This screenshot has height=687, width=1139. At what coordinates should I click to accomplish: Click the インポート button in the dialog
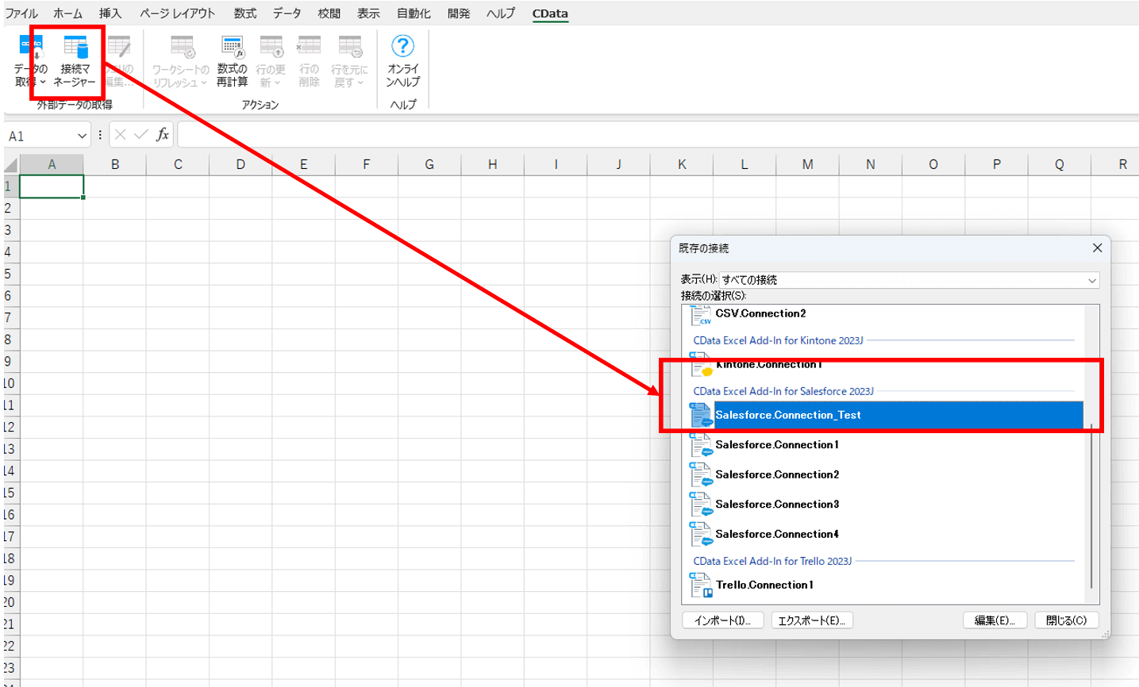coord(722,620)
